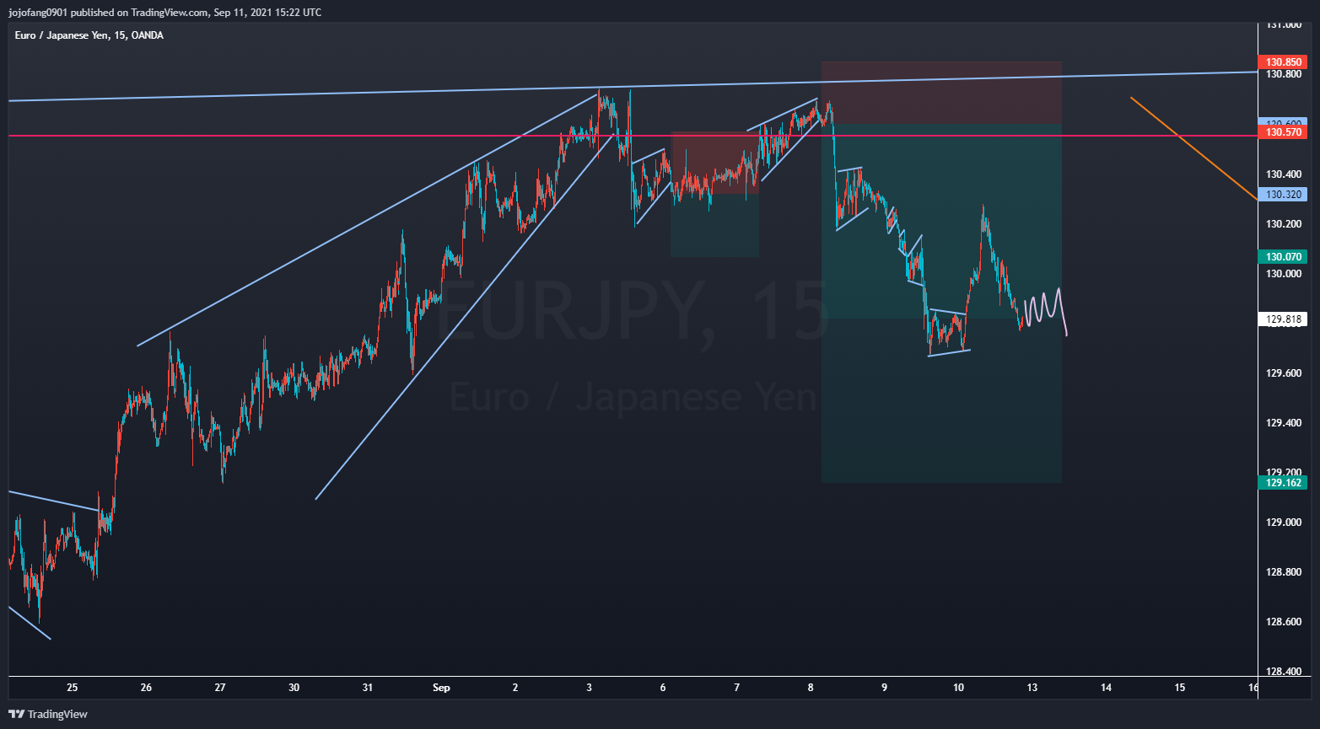This screenshot has height=729, width=1320.
Task: Select the blue 130.320 price label
Action: coord(1282,195)
